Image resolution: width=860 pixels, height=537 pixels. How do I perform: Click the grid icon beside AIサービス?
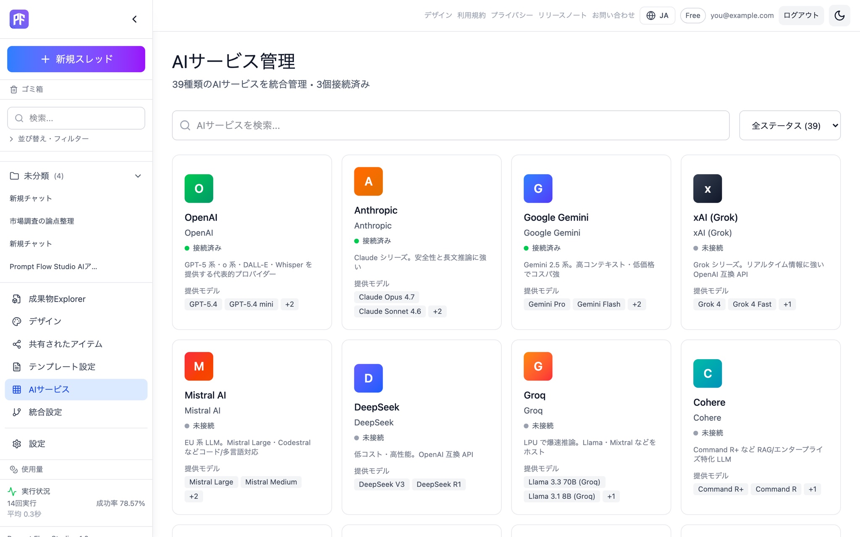[x=17, y=389]
